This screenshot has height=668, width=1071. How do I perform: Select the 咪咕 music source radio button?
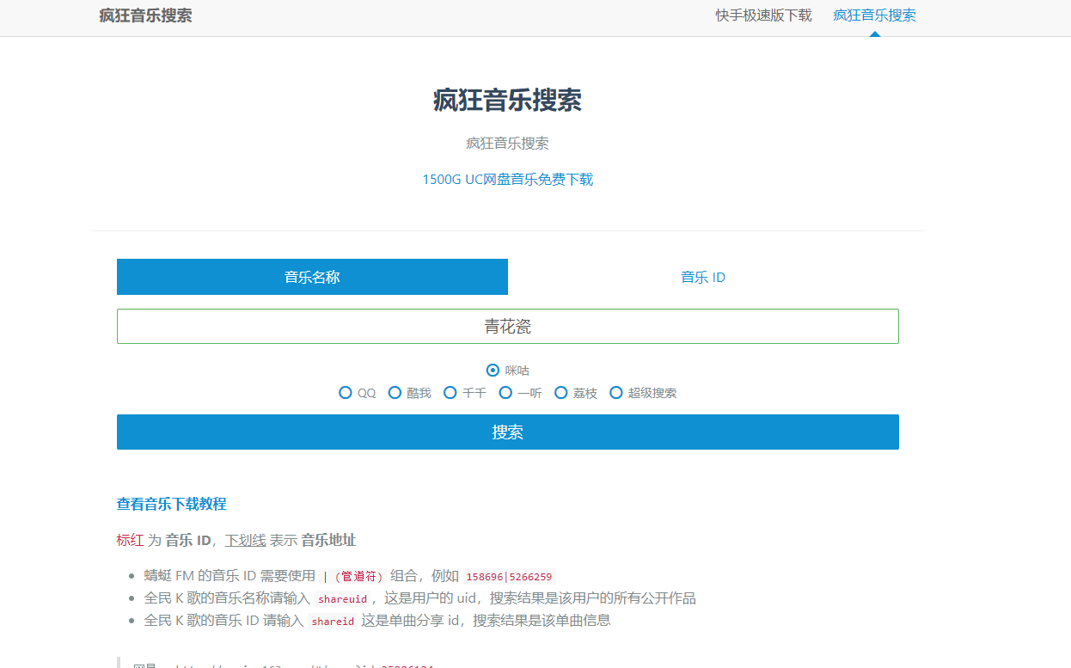pyautogui.click(x=493, y=370)
